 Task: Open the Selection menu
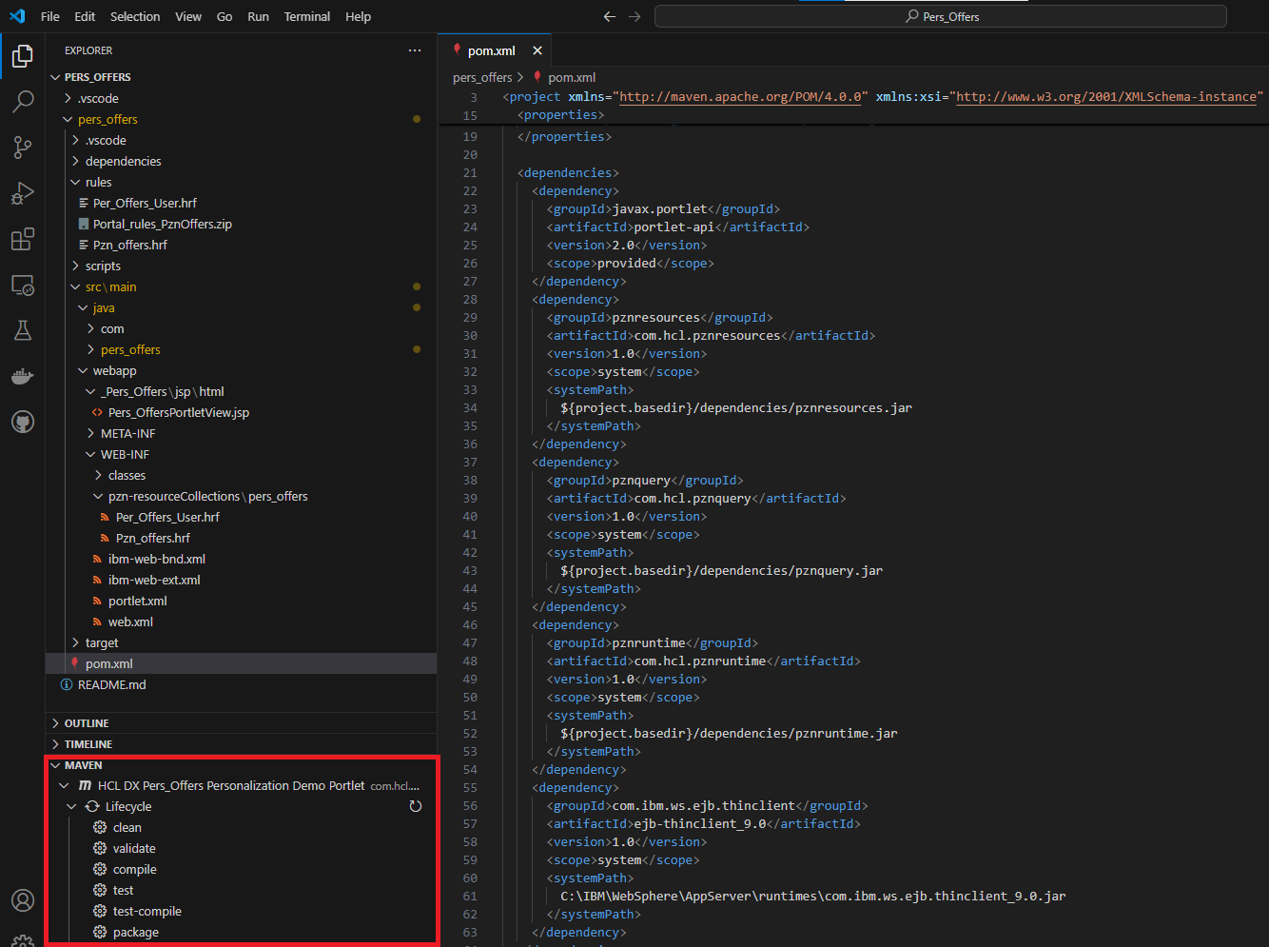tap(135, 16)
